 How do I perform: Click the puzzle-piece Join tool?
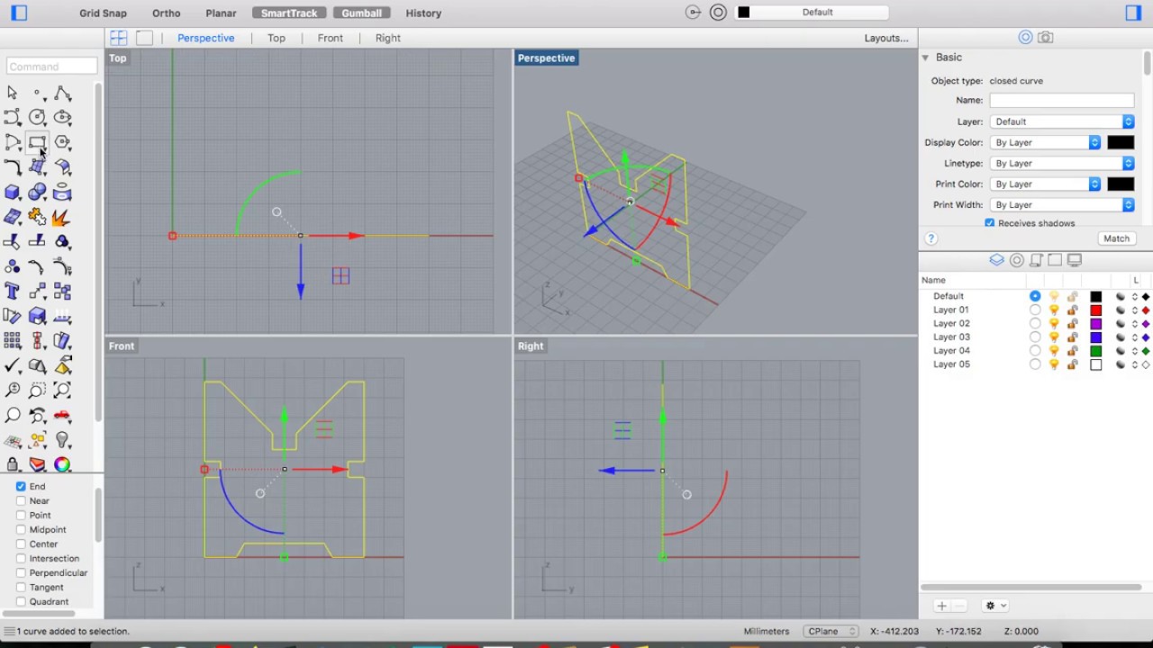[37, 217]
